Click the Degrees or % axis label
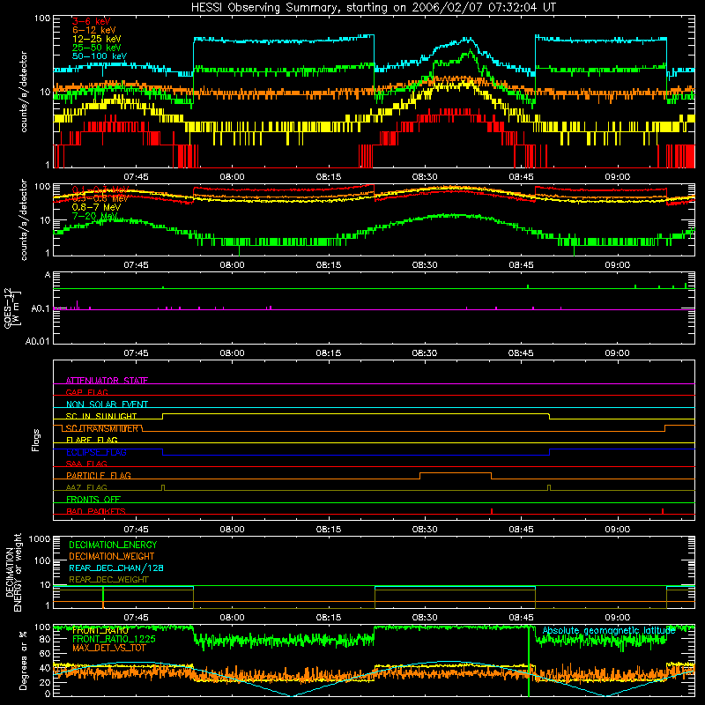The height and width of the screenshot is (705, 705). click(x=23, y=660)
